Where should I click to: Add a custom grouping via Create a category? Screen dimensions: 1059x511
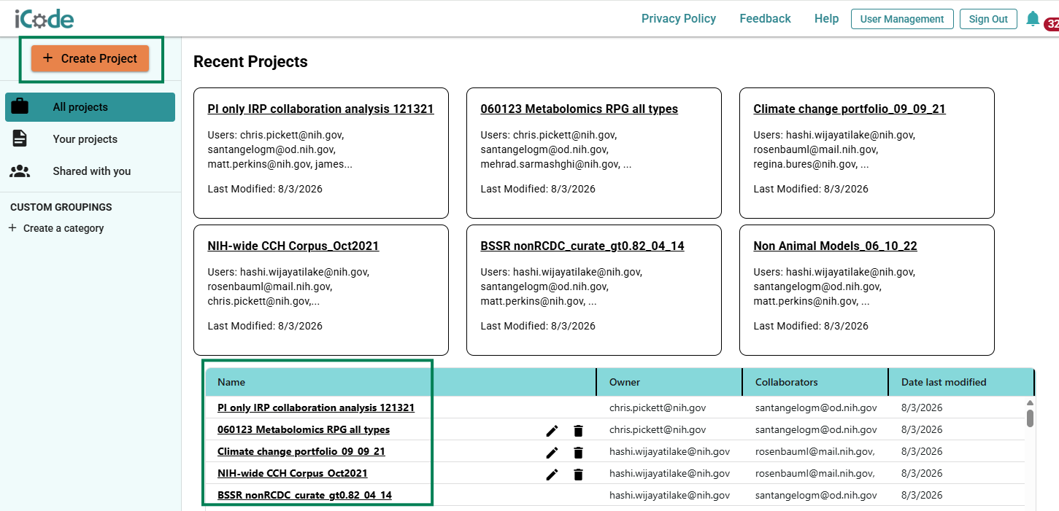tap(56, 228)
